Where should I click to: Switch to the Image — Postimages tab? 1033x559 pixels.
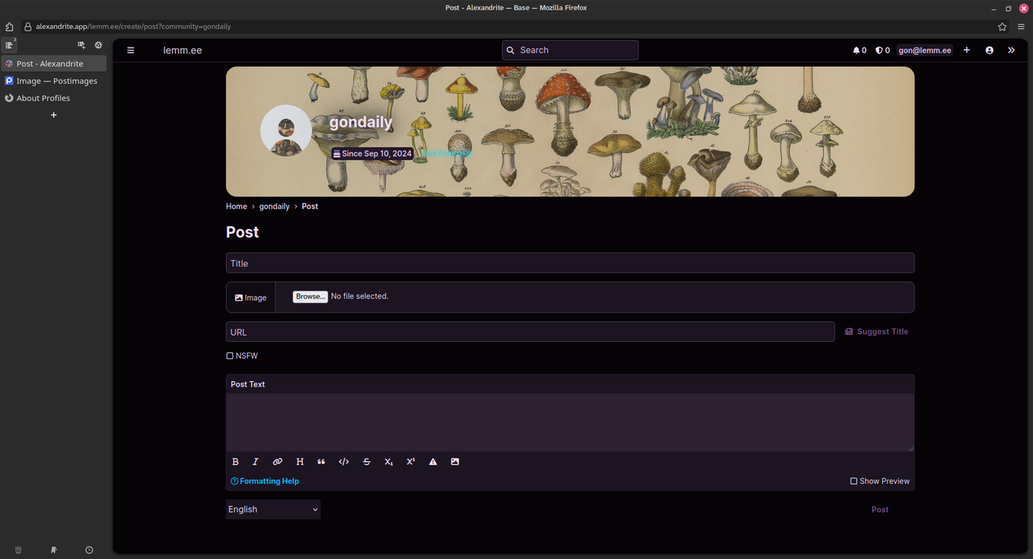pos(53,81)
